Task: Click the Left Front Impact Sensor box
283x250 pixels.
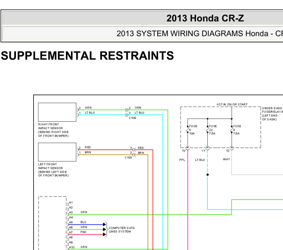Action: 57,152
